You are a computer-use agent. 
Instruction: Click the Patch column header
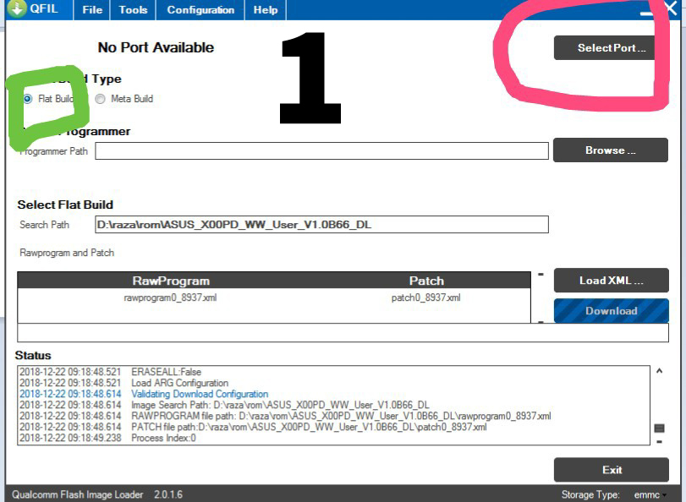[x=426, y=281]
